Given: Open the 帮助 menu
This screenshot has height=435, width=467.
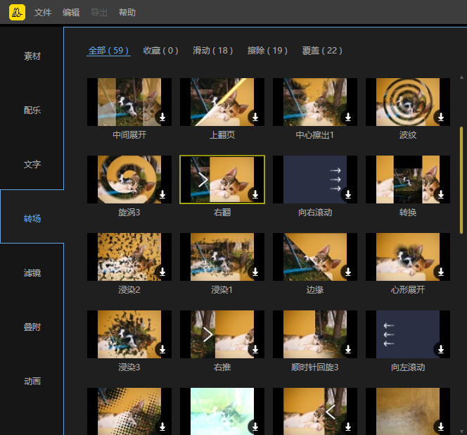Looking at the screenshot, I should tap(127, 13).
